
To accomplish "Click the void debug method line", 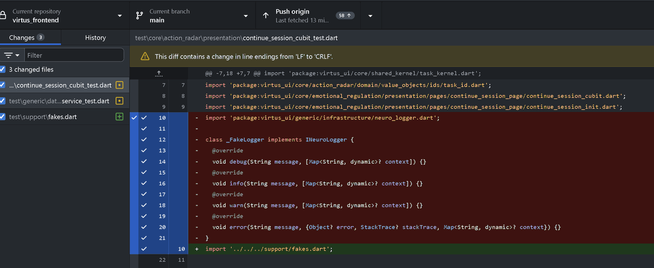I will pyautogui.click(x=319, y=161).
